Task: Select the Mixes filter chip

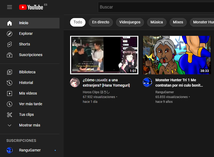Action: coord(178,22)
